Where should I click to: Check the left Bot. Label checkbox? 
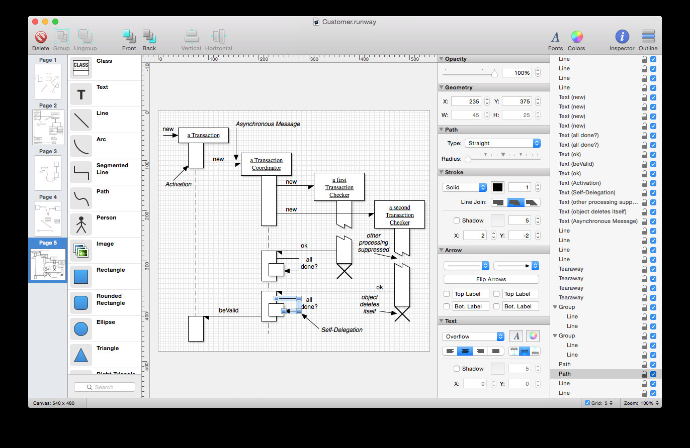pos(447,306)
